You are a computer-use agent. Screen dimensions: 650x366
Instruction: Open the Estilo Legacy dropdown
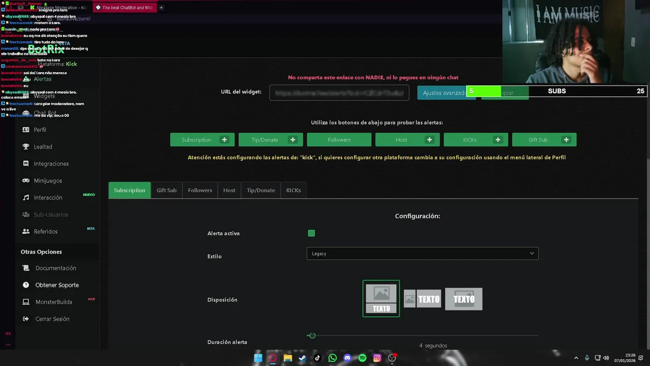(x=422, y=254)
